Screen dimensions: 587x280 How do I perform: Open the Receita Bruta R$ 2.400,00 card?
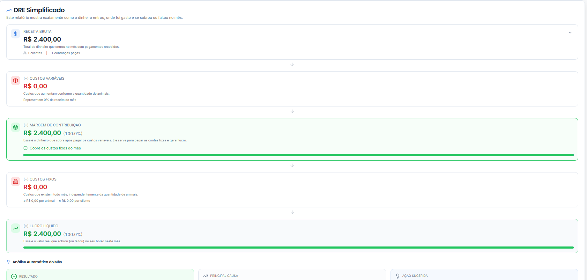tap(292, 42)
